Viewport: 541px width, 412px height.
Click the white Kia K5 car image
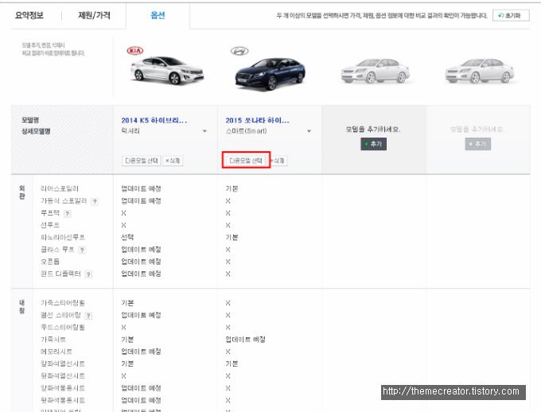coord(166,71)
